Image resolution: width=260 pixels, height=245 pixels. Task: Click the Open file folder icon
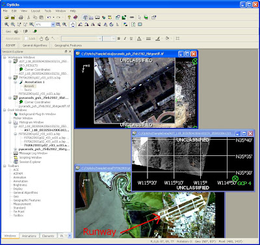6,18
